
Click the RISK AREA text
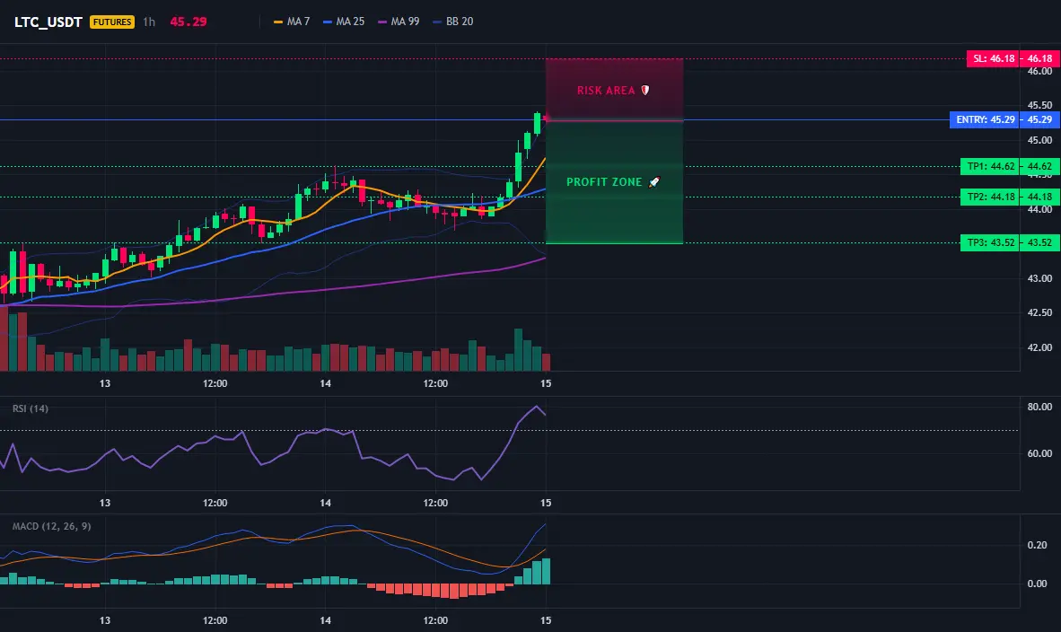606,91
